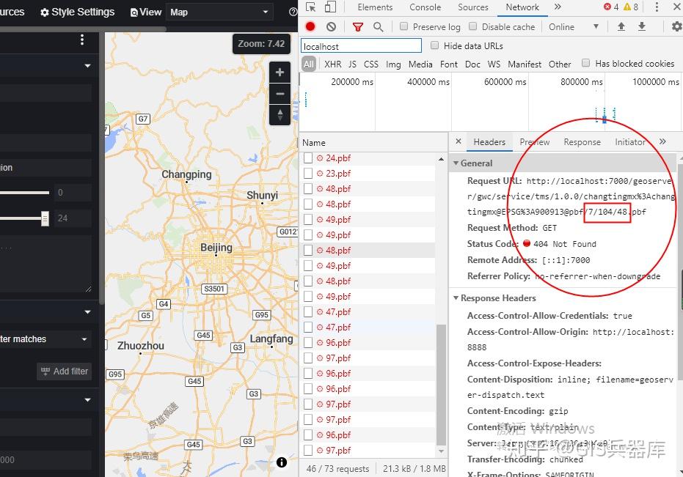Click the import HAR file icon
The width and height of the screenshot is (683, 477).
point(621,26)
